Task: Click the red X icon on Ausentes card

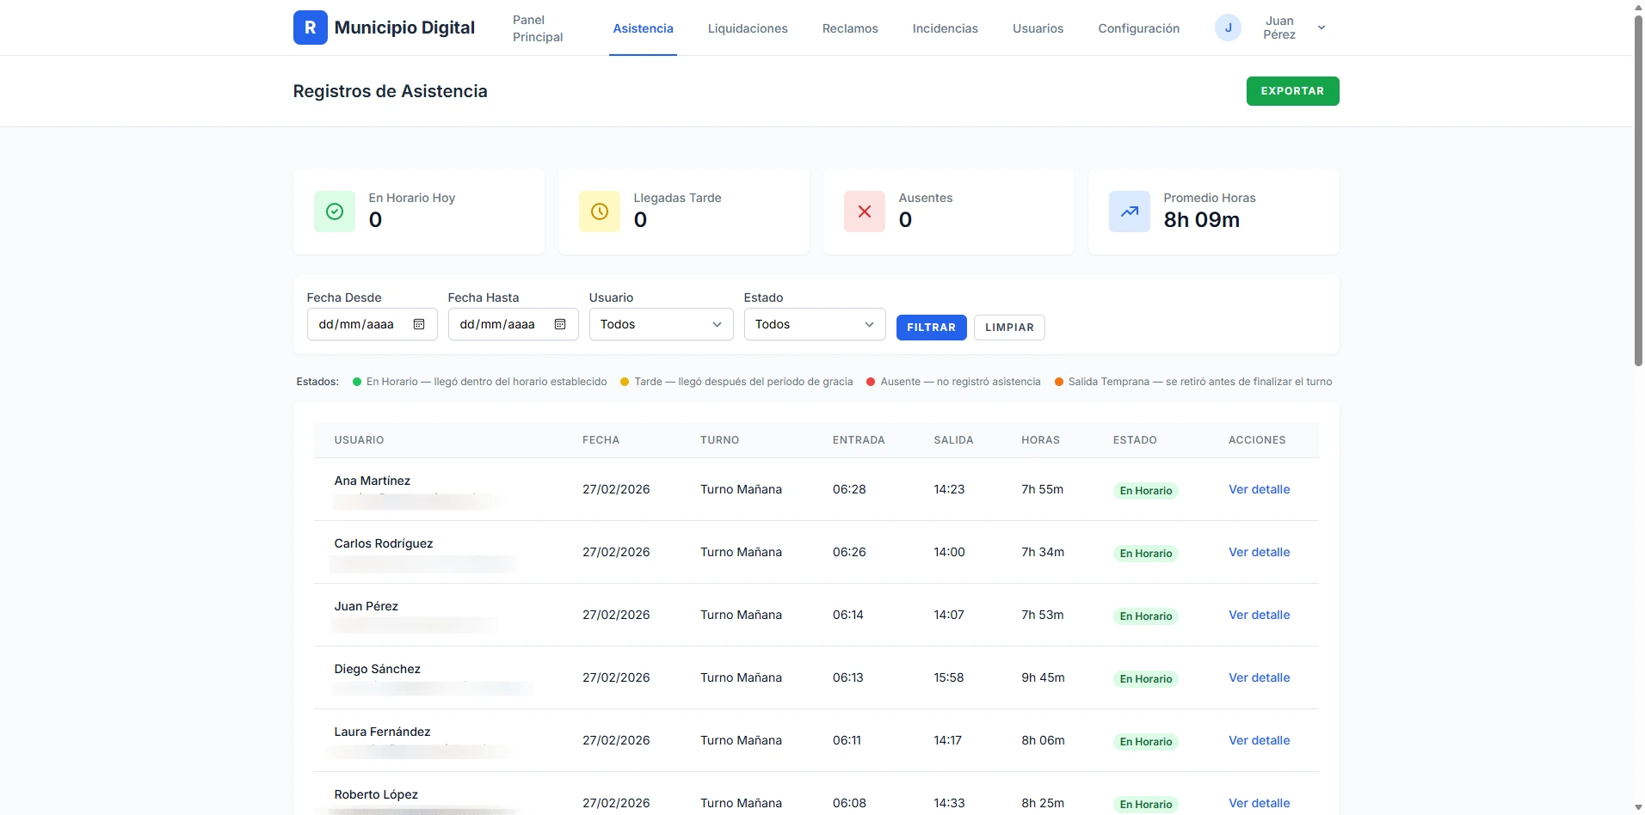Action: click(x=865, y=211)
